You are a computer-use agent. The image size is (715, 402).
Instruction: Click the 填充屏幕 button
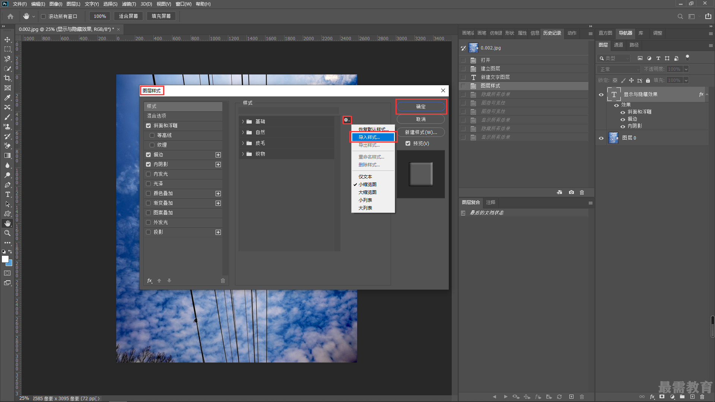(161, 16)
